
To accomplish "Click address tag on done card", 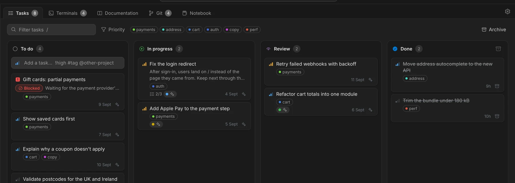I will point(415,79).
